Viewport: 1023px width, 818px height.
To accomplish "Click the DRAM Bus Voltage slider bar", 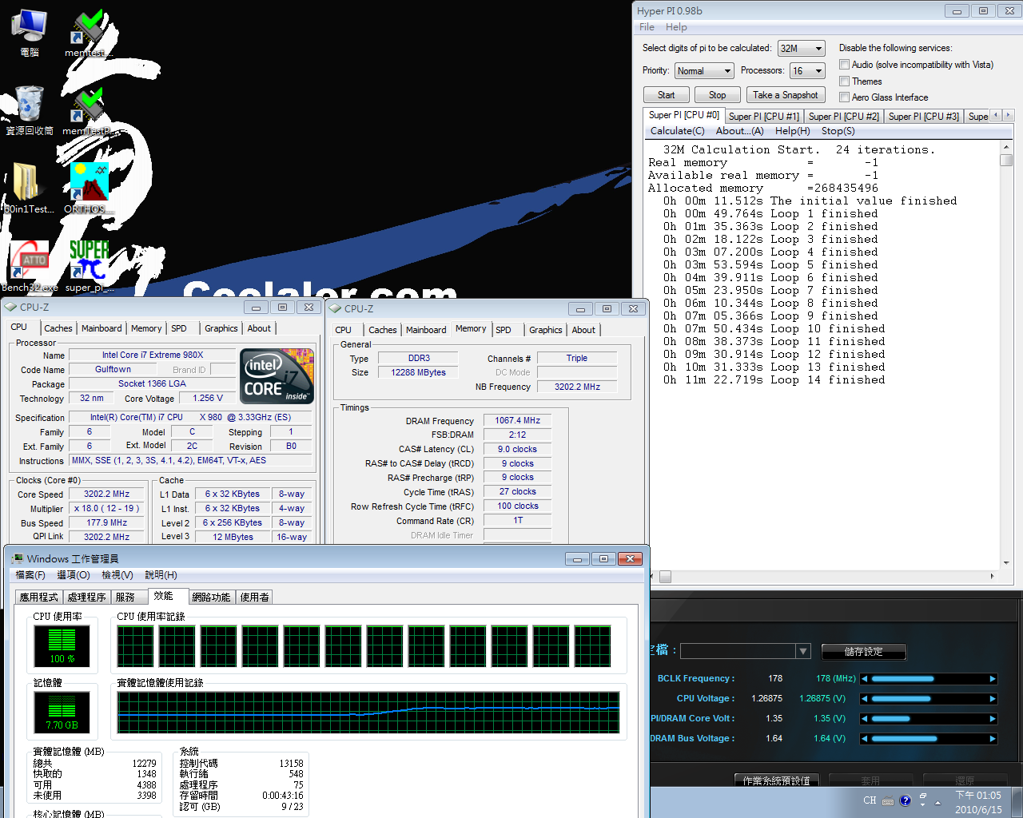I will (x=928, y=739).
